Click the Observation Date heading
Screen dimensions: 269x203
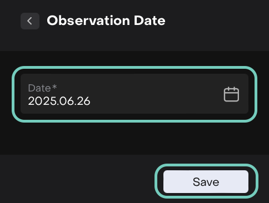coord(106,21)
